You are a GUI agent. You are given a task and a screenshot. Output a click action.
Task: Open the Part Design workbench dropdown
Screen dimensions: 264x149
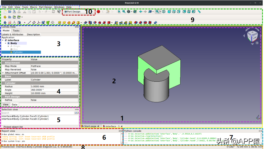[x=76, y=12]
